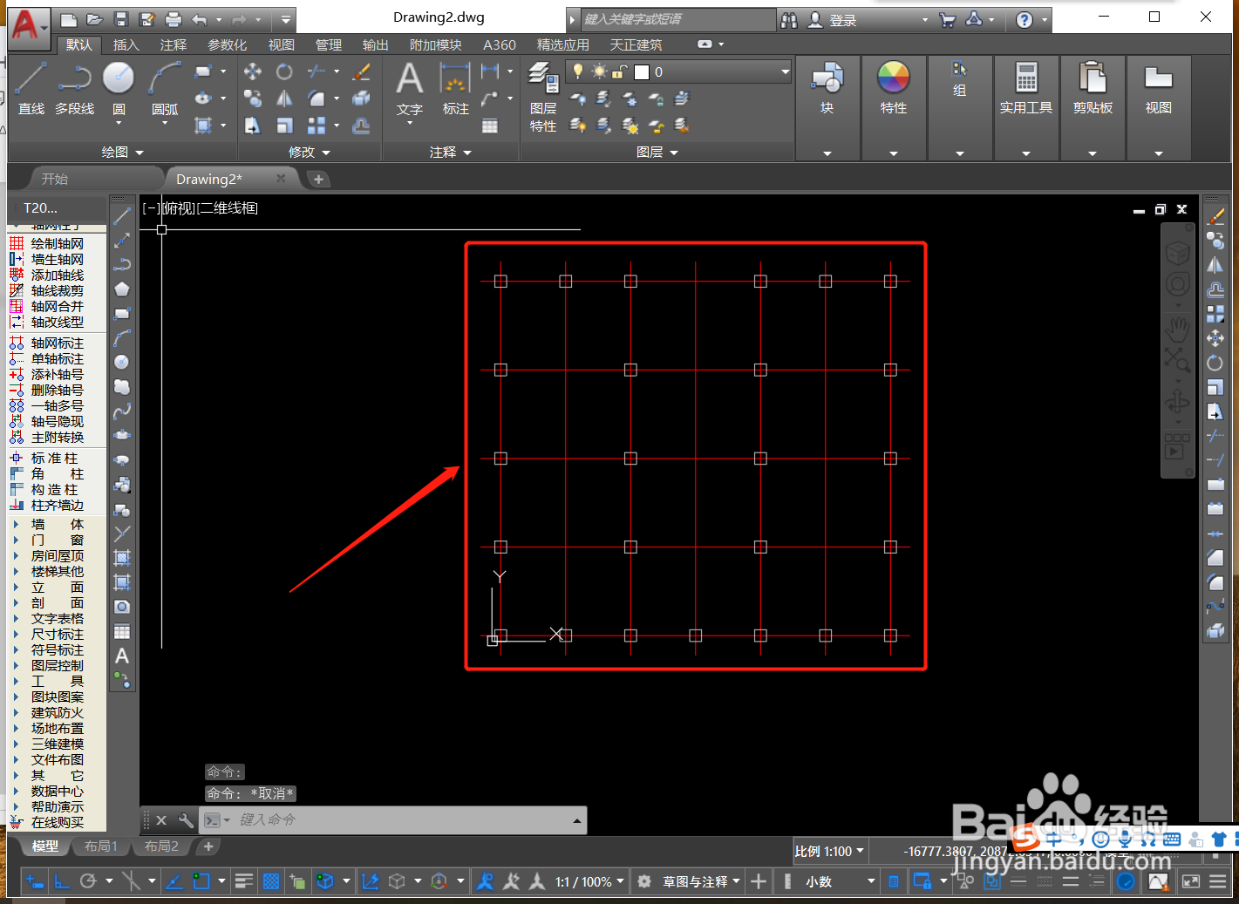Click the Rotate tool in 修改 panel

point(284,71)
